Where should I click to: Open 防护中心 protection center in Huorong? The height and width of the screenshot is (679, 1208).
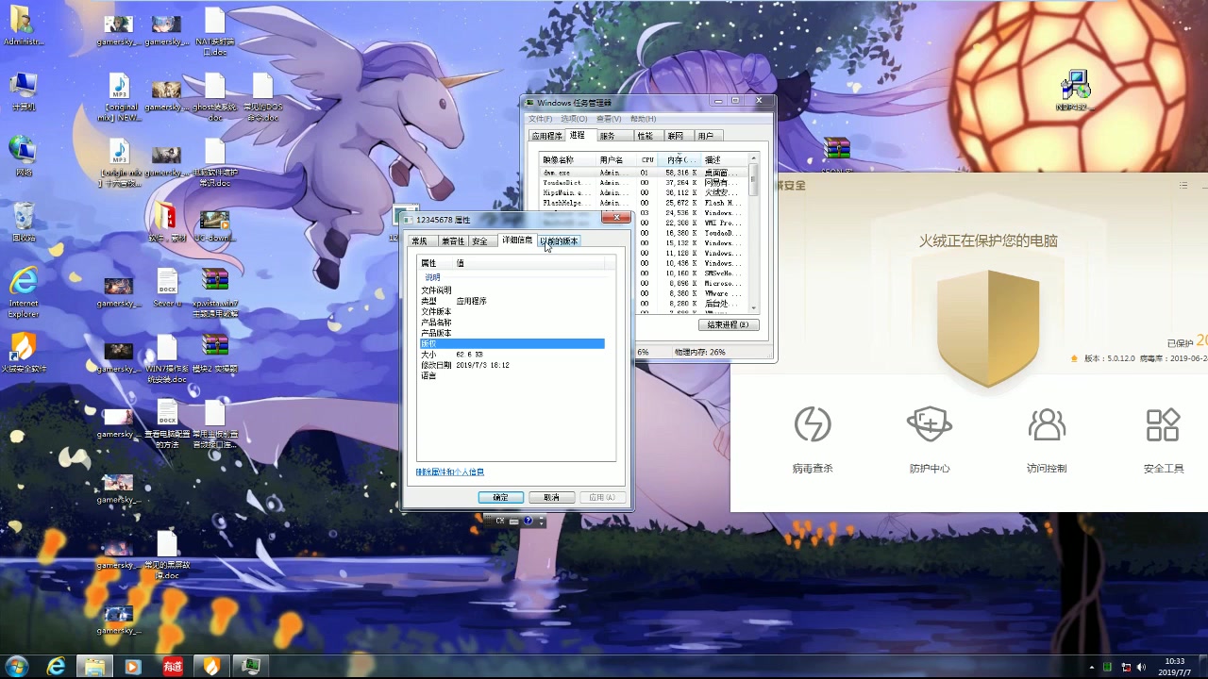[x=930, y=439]
